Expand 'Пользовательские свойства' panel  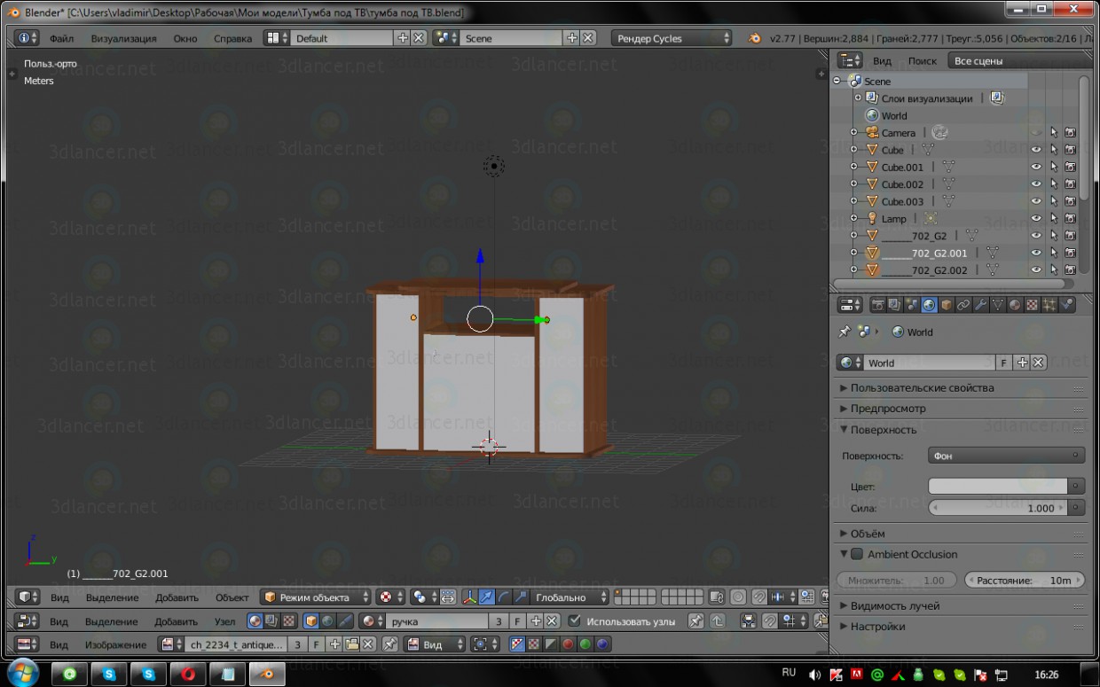click(962, 387)
